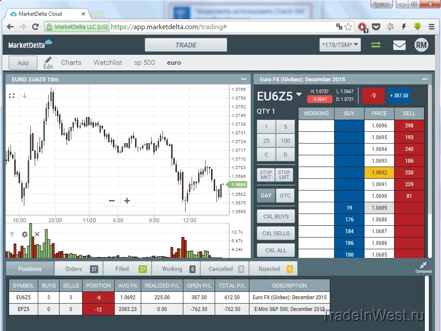
Task: Switch to the Positions tab
Action: 30,269
